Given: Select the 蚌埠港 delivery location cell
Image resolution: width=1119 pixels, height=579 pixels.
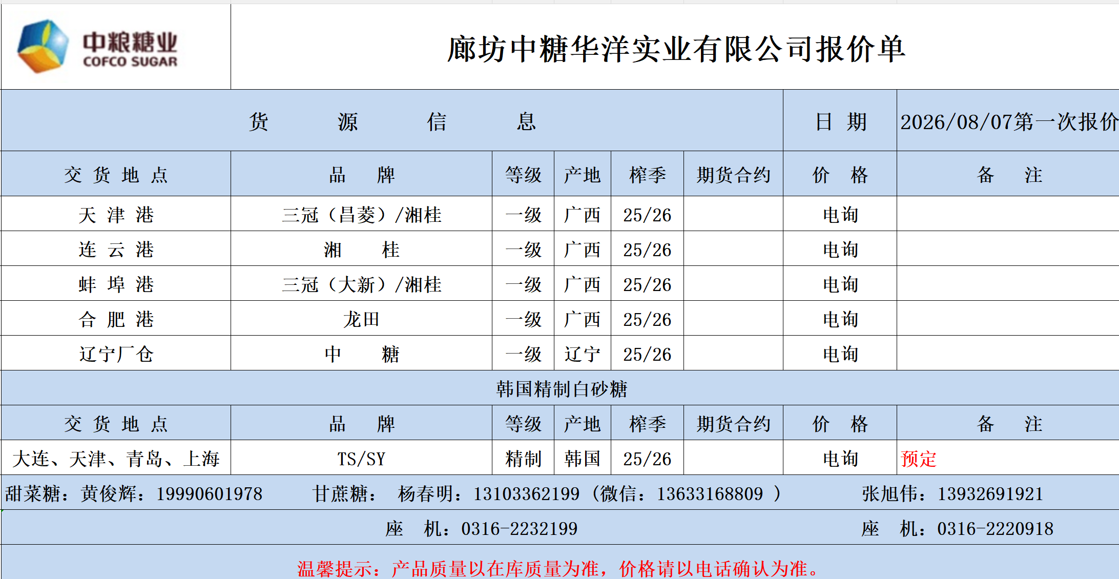Looking at the screenshot, I should pyautogui.click(x=116, y=284).
